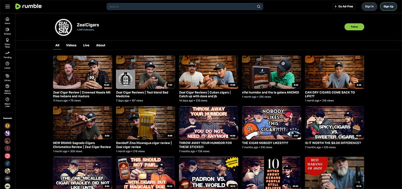Viewport: 402px width, 189px height.
Task: Click title 'NEW BRAND Sagrado Cigars Chrismatico Review'
Action: (82, 145)
